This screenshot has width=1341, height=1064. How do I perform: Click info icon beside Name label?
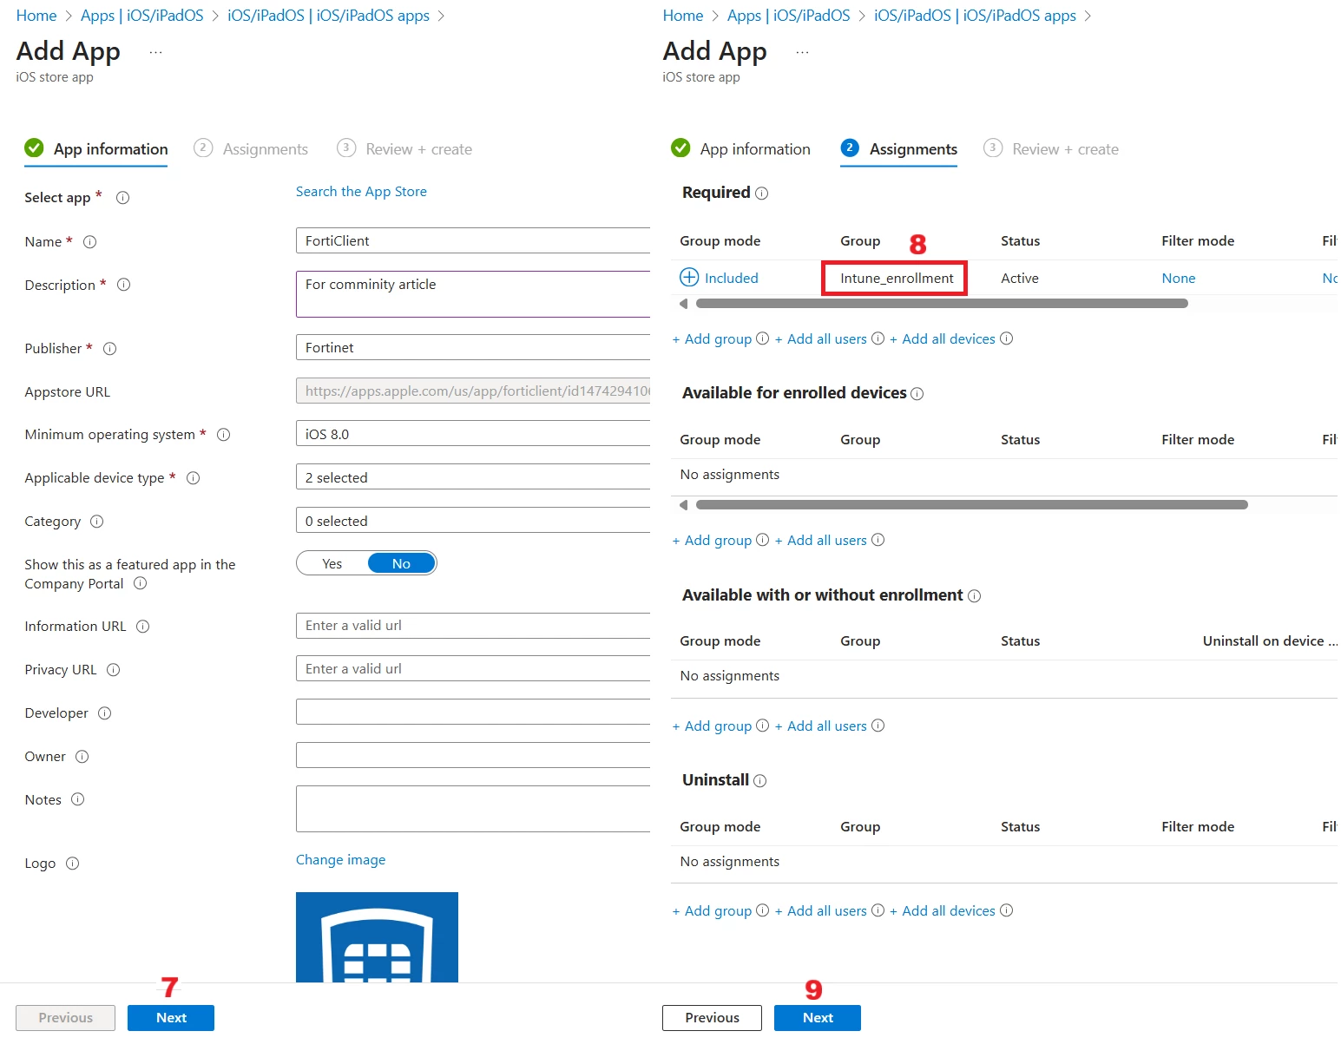pyautogui.click(x=89, y=242)
